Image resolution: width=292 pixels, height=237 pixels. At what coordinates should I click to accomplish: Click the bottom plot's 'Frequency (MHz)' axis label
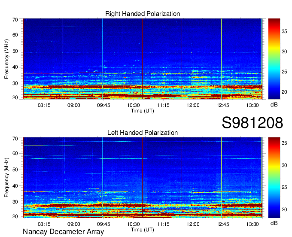coord(6,178)
